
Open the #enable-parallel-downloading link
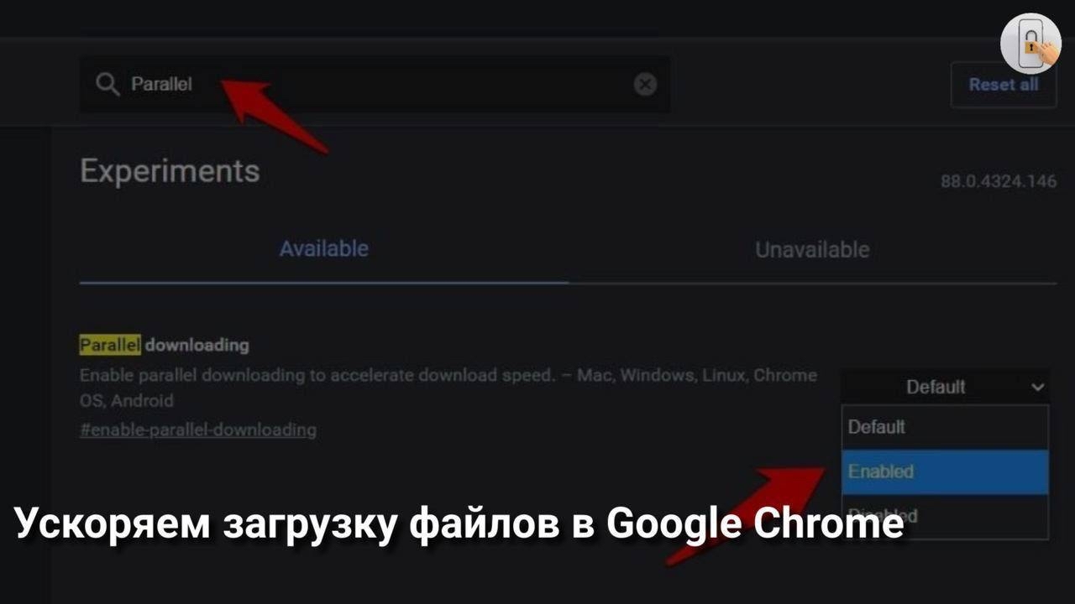point(198,430)
